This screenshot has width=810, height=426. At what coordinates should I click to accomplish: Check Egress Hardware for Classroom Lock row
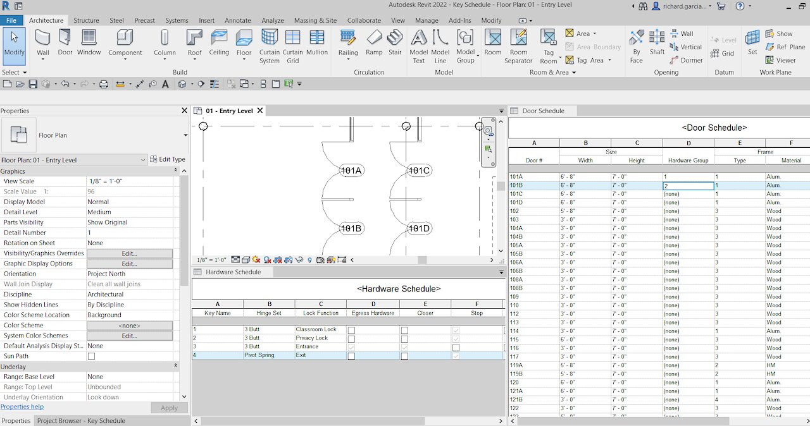pyautogui.click(x=351, y=330)
